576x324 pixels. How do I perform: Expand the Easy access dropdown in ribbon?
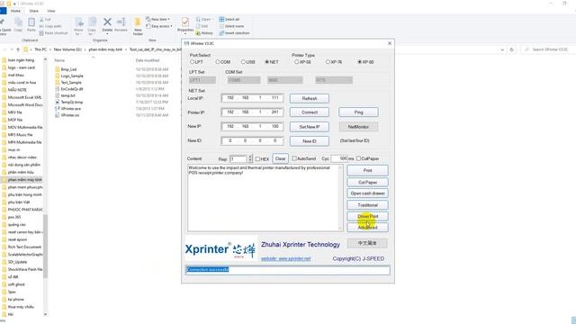(x=159, y=26)
